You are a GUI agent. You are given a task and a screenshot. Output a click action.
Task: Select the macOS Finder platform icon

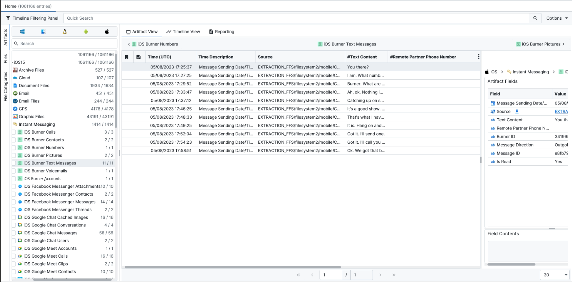[x=43, y=32]
